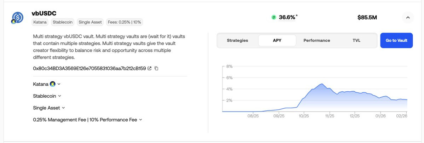Click the APY chart peak near 11/25
The image size is (424, 143).
tap(321, 84)
